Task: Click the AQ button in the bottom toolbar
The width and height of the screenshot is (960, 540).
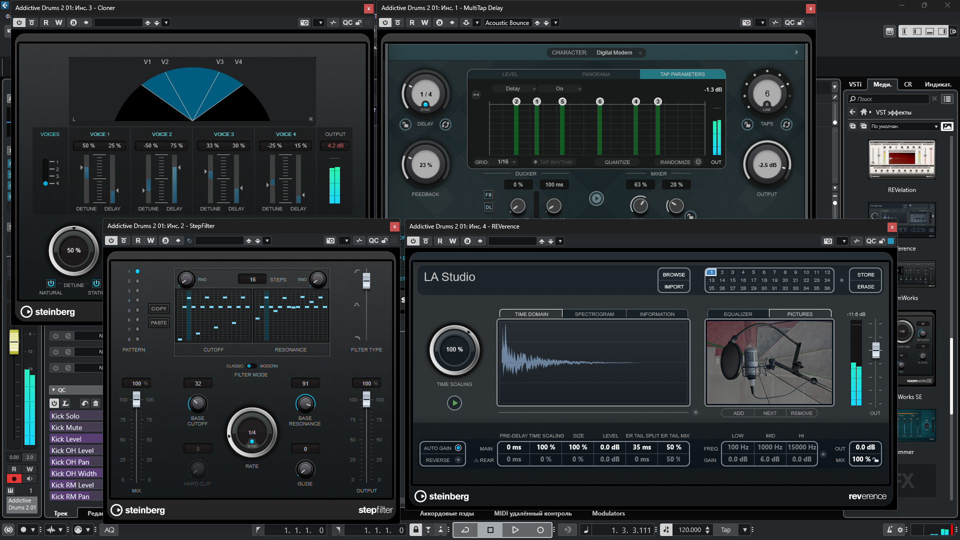Action: 109,530
